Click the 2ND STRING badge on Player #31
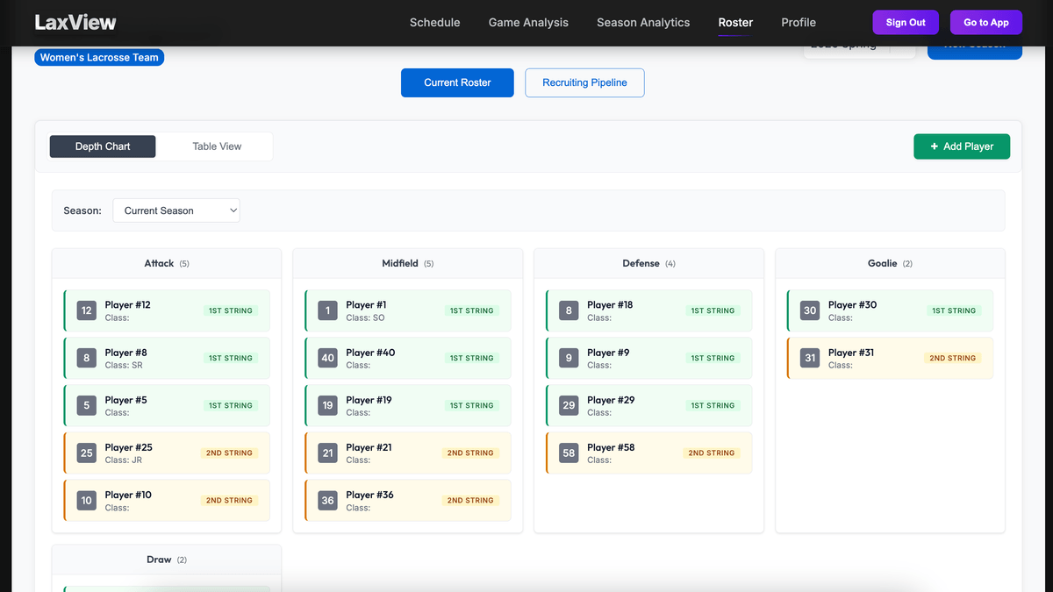Screen dimensions: 1053x592 point(952,358)
